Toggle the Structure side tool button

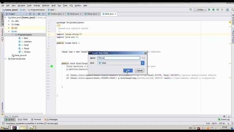(2, 35)
